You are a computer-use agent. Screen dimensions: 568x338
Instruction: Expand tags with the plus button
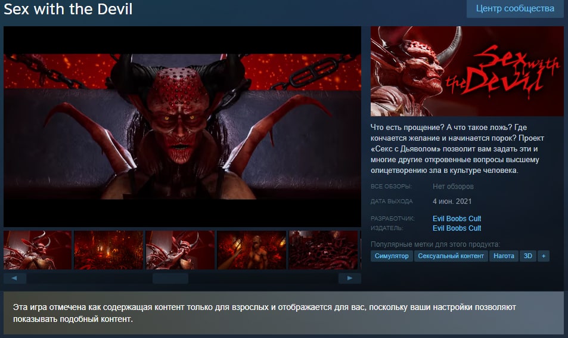[x=544, y=256]
